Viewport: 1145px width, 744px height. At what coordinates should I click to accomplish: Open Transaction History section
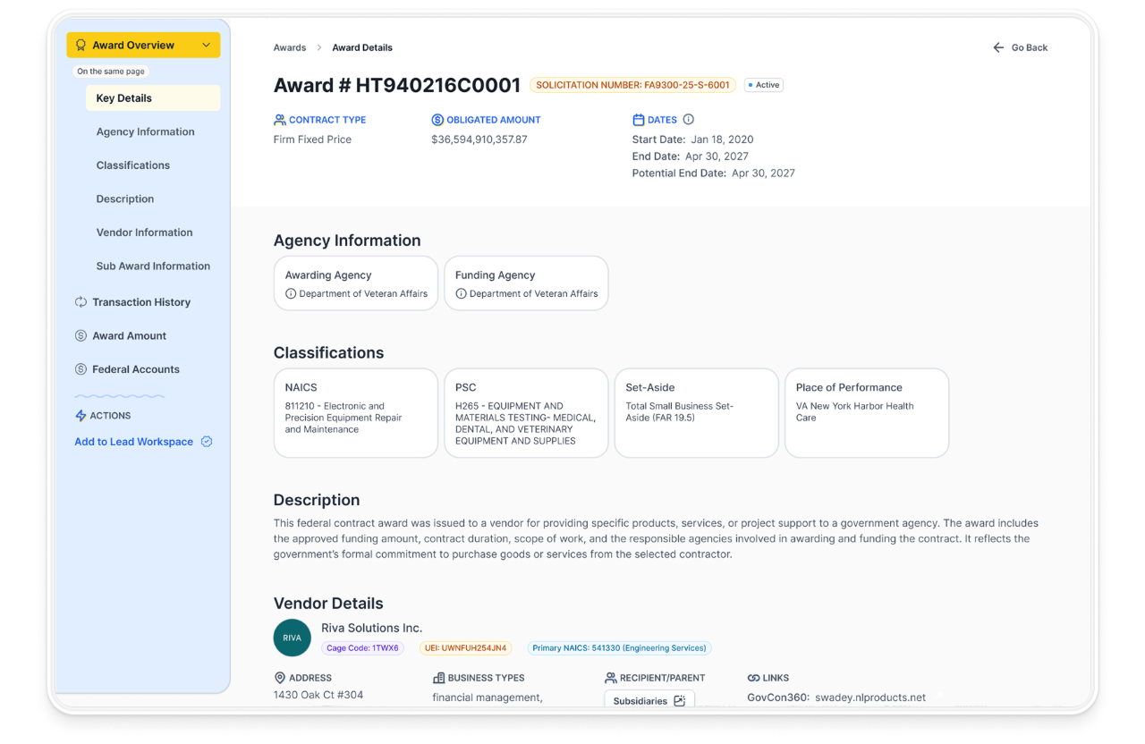(141, 302)
